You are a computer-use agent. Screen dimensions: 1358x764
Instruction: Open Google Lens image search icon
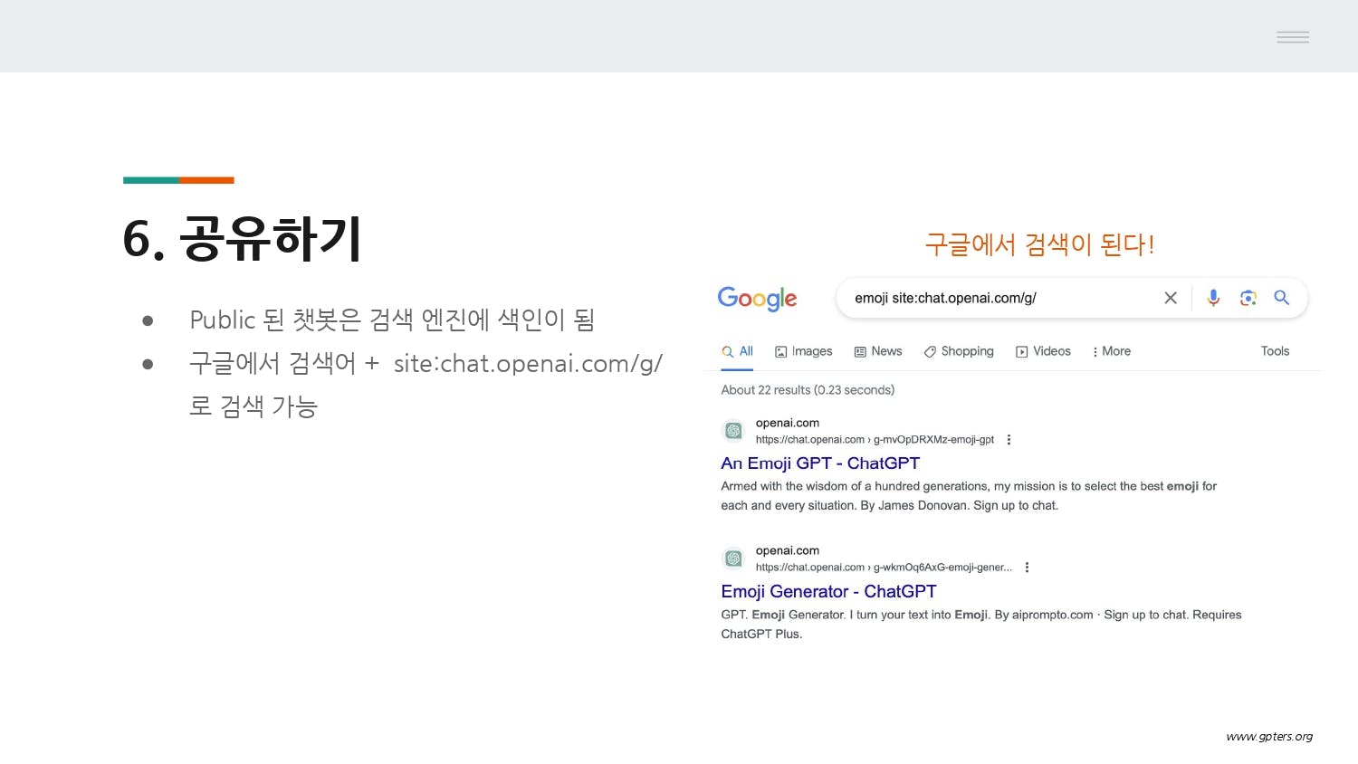(1248, 298)
